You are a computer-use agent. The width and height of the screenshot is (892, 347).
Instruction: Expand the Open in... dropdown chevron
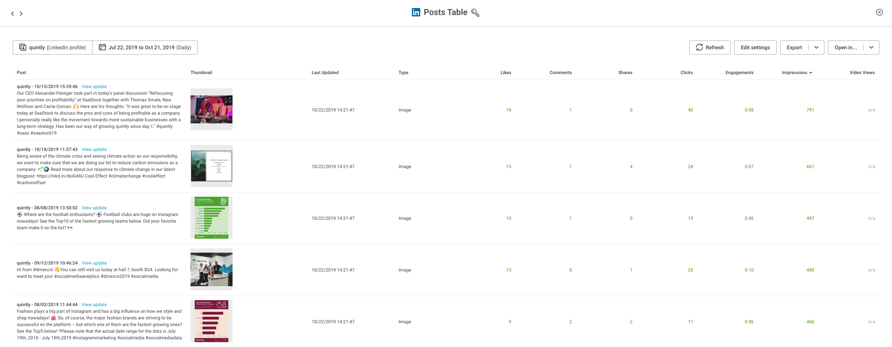(871, 47)
